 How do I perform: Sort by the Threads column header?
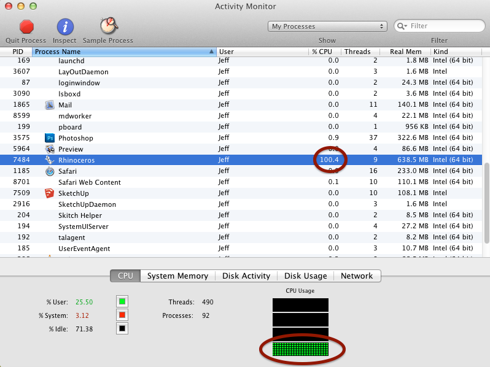click(x=360, y=52)
